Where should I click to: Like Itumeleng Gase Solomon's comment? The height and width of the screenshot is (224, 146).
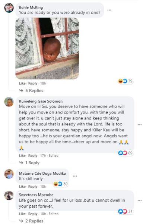click(x=22, y=156)
